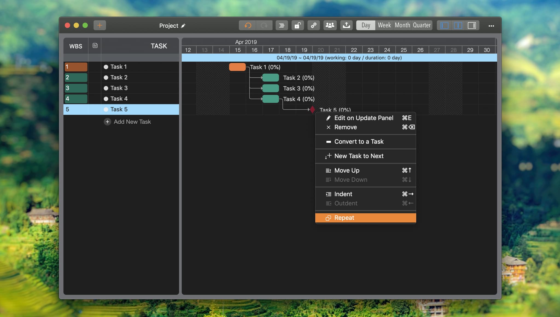Open the three-dots more options menu
560x317 pixels.
(491, 26)
